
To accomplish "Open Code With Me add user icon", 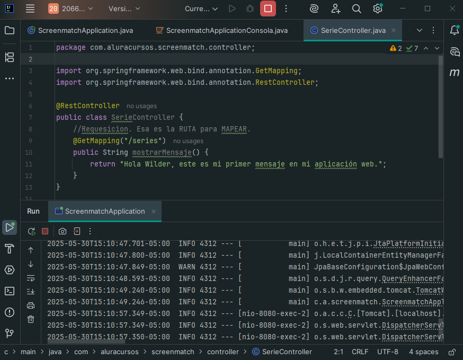I will coord(335,8).
